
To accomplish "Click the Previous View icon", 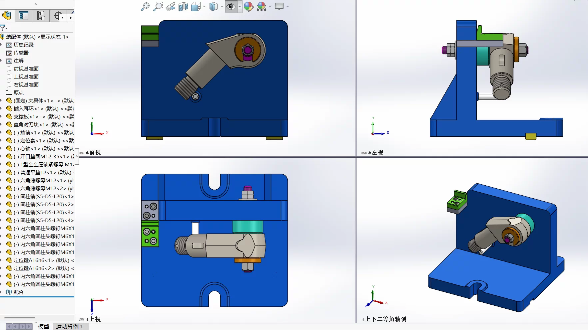I will 171,7.
